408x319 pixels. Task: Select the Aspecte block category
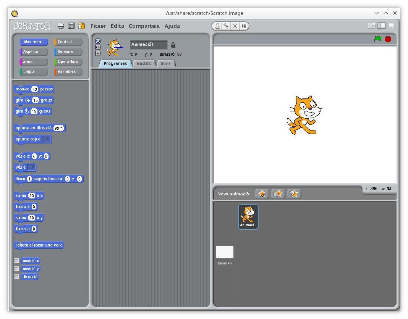(x=34, y=52)
